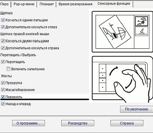This screenshot has height=133, width=153.
Task: Uncheck the Повернуть gesture
Action: [x=3, y=97]
